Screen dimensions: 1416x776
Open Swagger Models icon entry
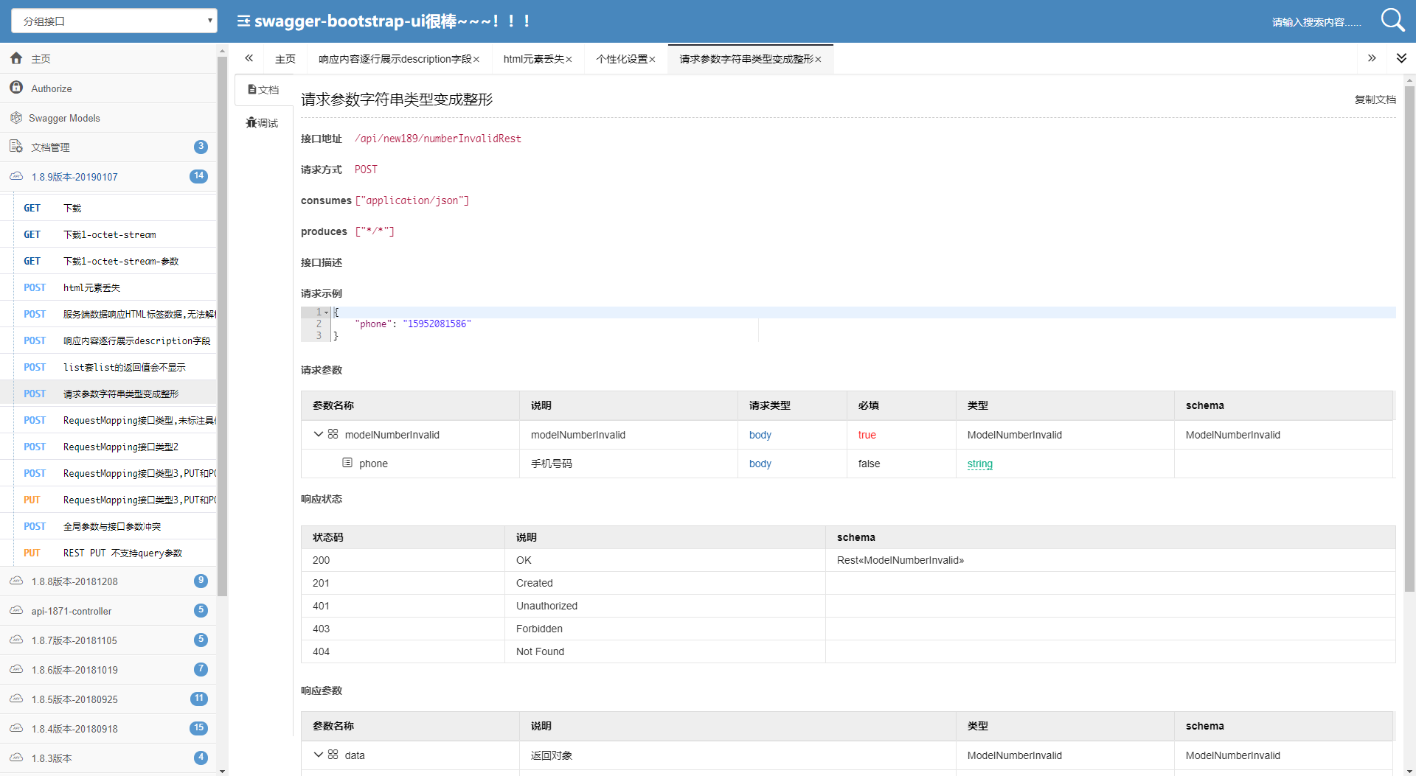point(16,117)
